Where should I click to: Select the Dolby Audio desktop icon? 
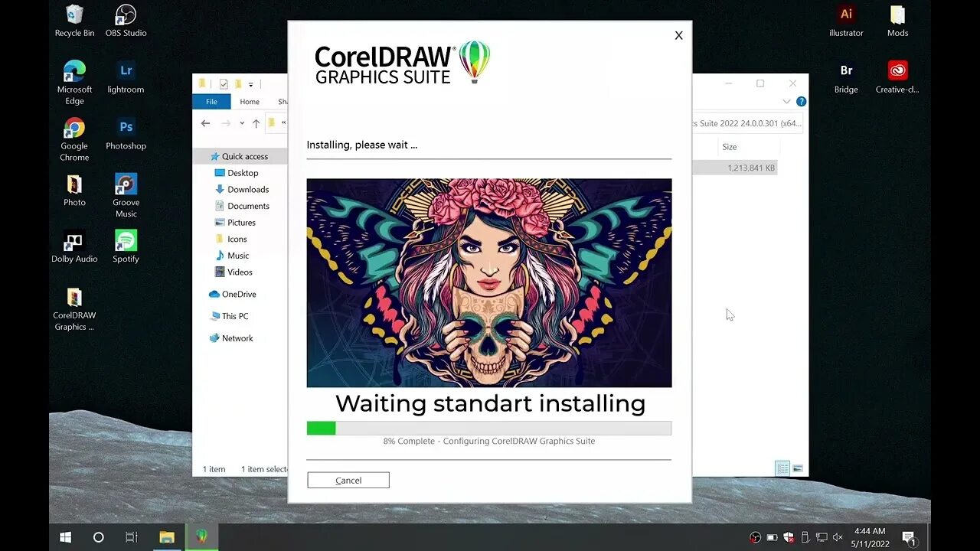(x=74, y=247)
